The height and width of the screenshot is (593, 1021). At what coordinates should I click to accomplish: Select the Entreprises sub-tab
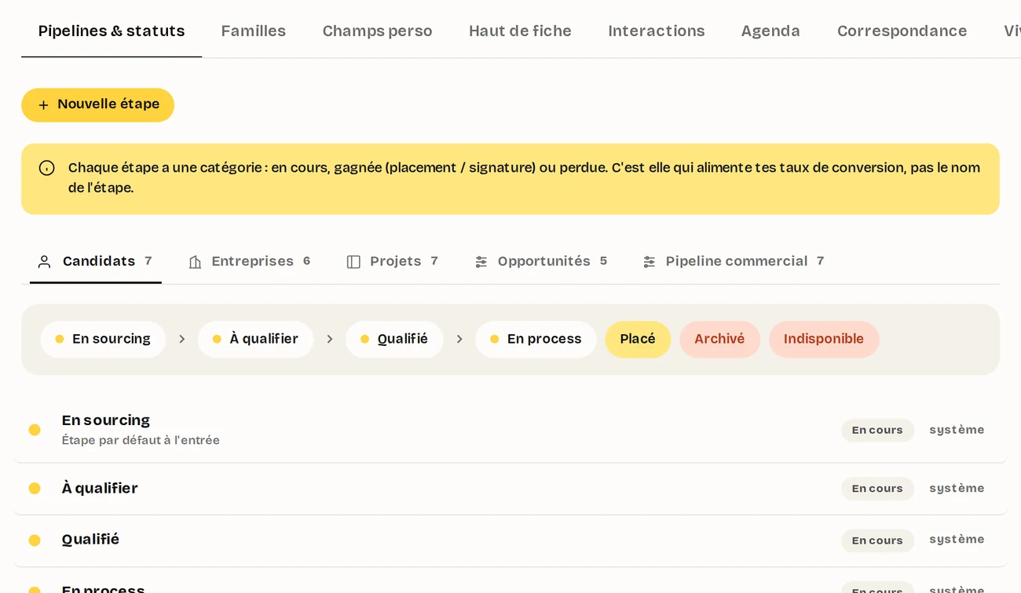point(250,262)
